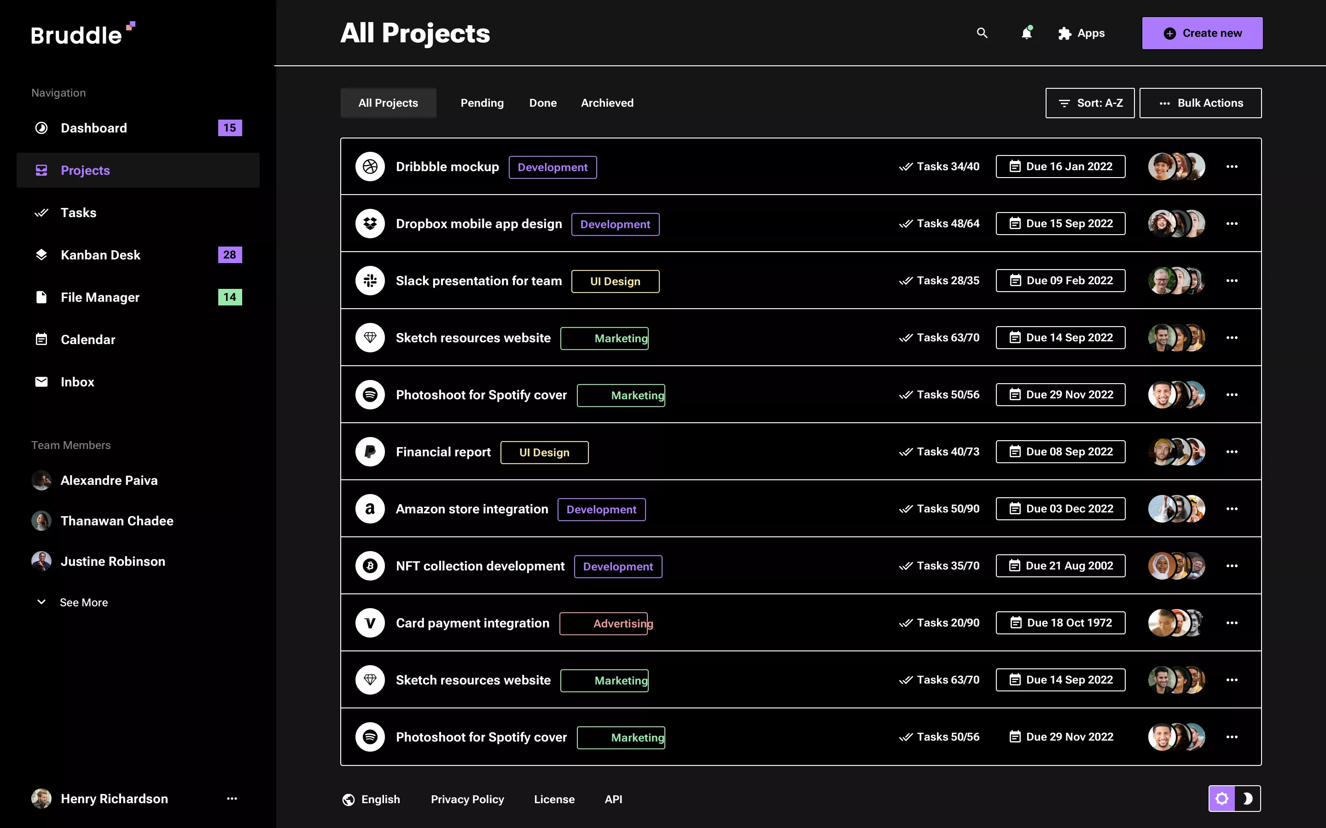
Task: Click the Dropbox icon next to mobile app design
Action: pos(370,223)
